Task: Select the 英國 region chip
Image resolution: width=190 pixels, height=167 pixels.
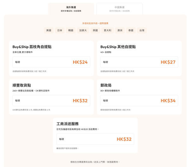Action: pyautogui.click(x=95, y=30)
